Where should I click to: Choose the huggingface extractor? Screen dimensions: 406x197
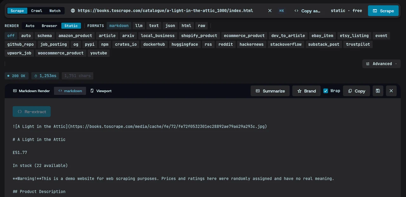click(x=185, y=44)
